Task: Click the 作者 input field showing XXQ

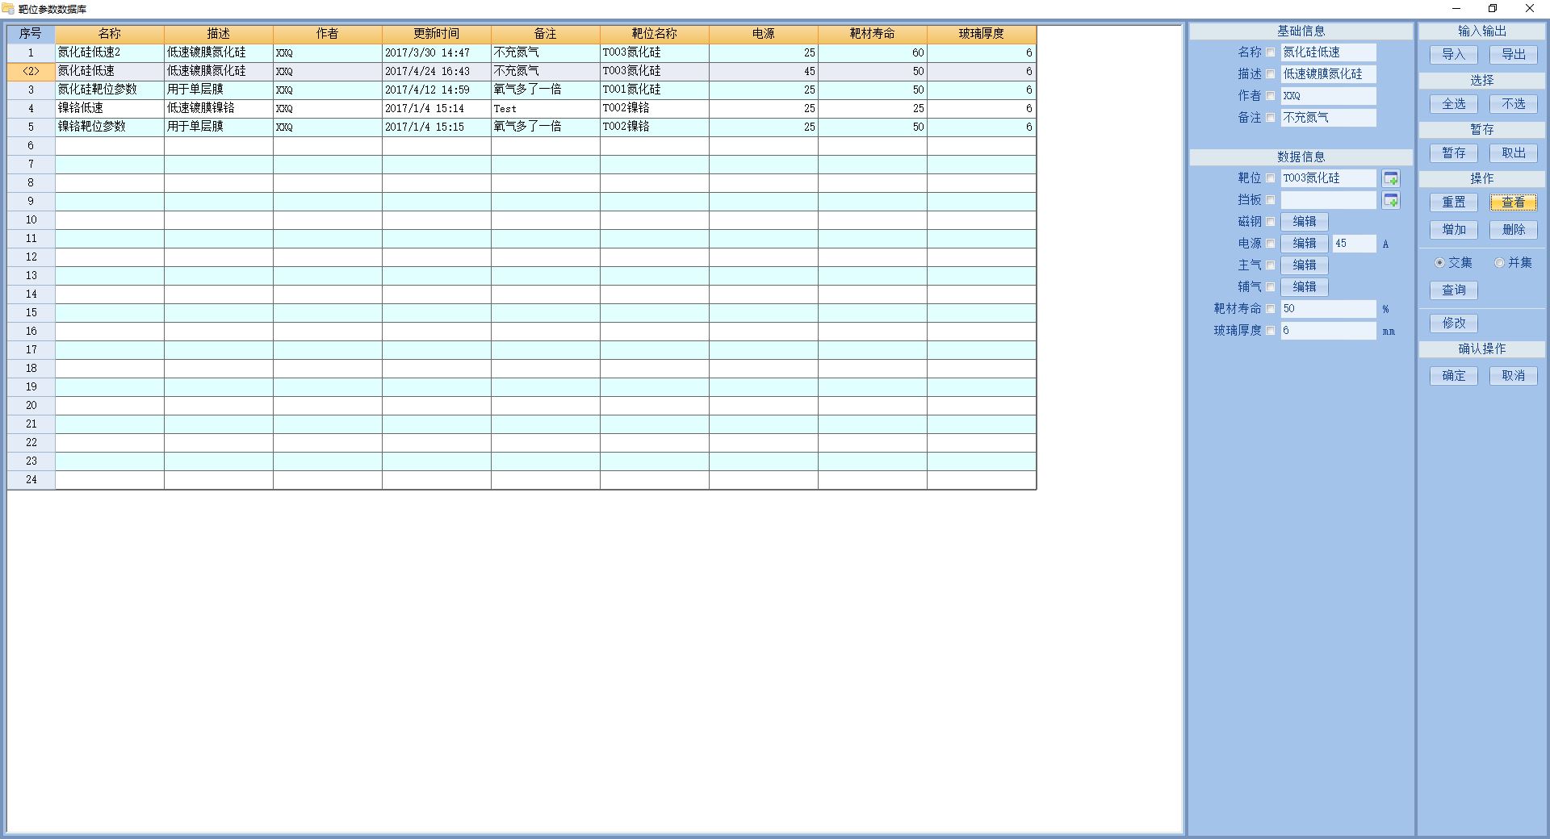Action: (1328, 96)
